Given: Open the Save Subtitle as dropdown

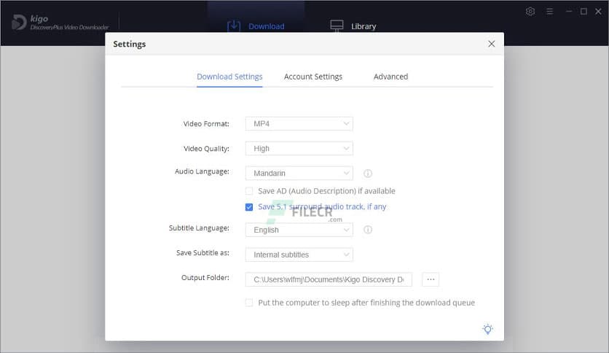Looking at the screenshot, I should click(299, 255).
